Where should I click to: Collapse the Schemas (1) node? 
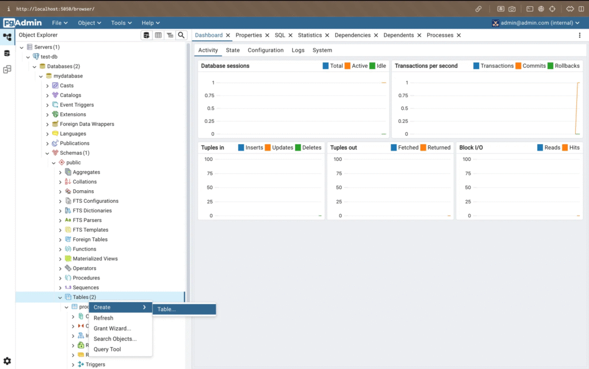[x=47, y=153]
